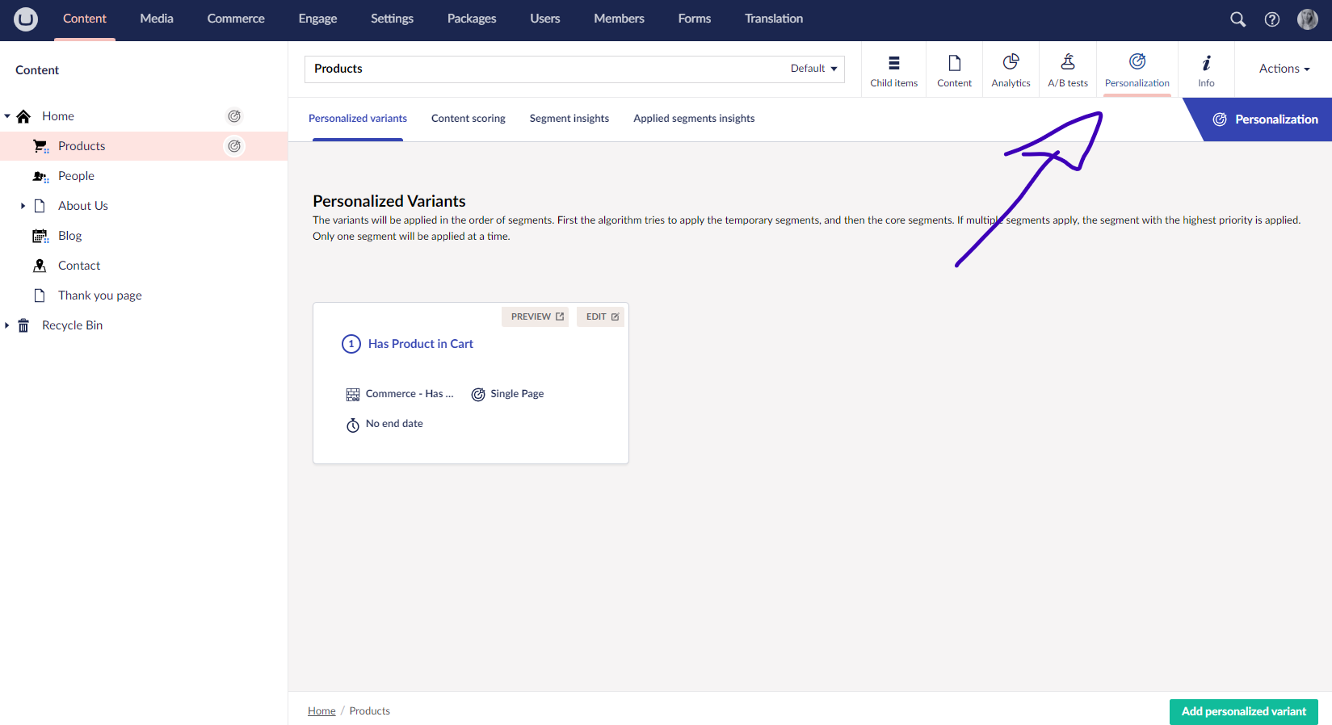The height and width of the screenshot is (725, 1332).
Task: Expand the Recycle Bin node
Action: (7, 325)
